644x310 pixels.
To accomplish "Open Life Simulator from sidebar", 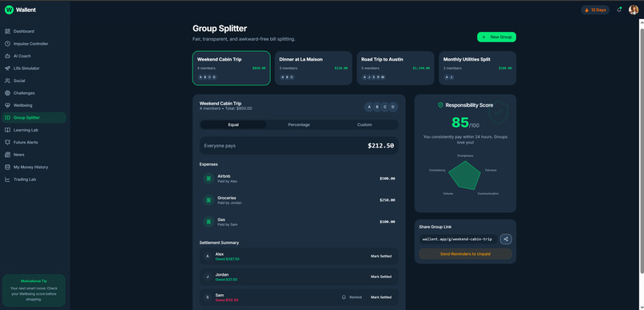I will pos(34,68).
